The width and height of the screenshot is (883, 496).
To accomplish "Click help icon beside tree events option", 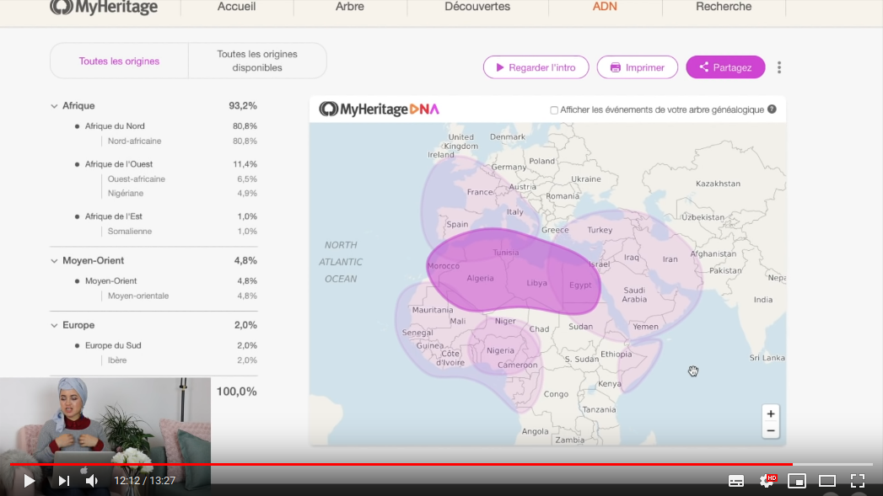I will coord(772,109).
